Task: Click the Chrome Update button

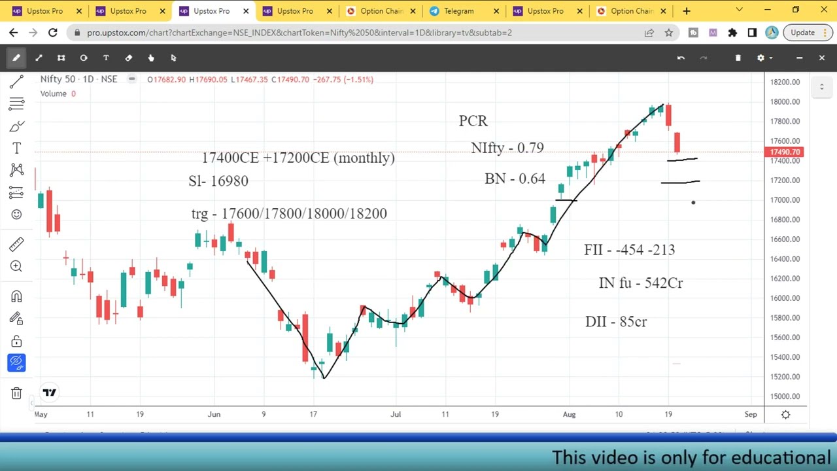Action: (x=802, y=33)
